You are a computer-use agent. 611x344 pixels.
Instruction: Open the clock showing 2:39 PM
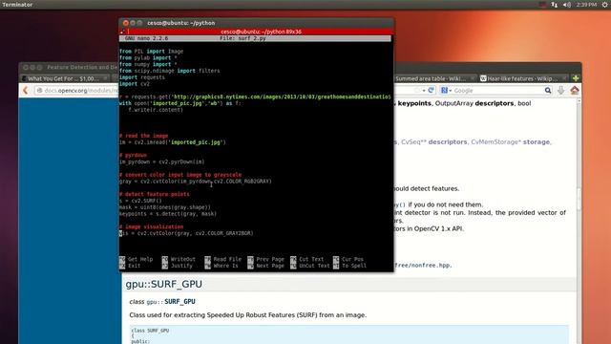pyautogui.click(x=586, y=5)
